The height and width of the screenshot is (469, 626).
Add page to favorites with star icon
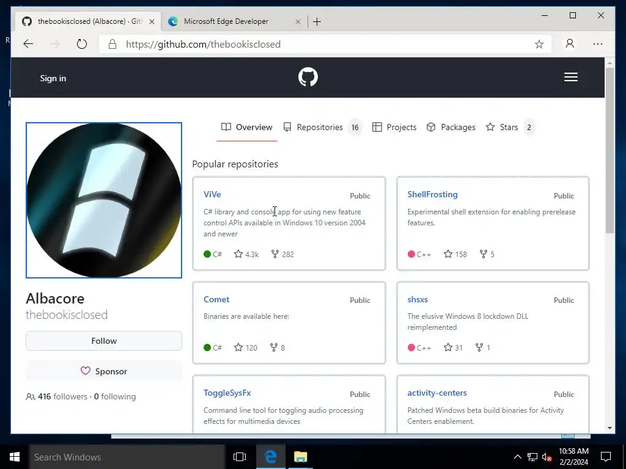point(539,44)
